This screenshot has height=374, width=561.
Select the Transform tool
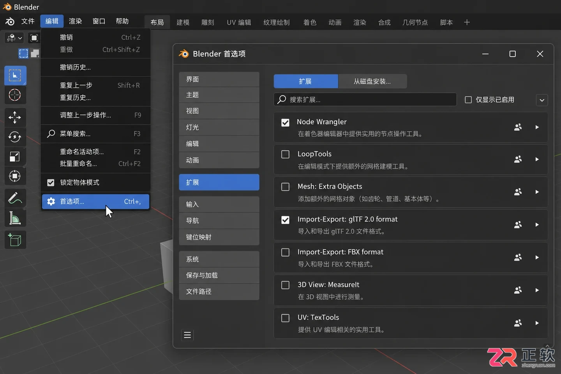(15, 176)
